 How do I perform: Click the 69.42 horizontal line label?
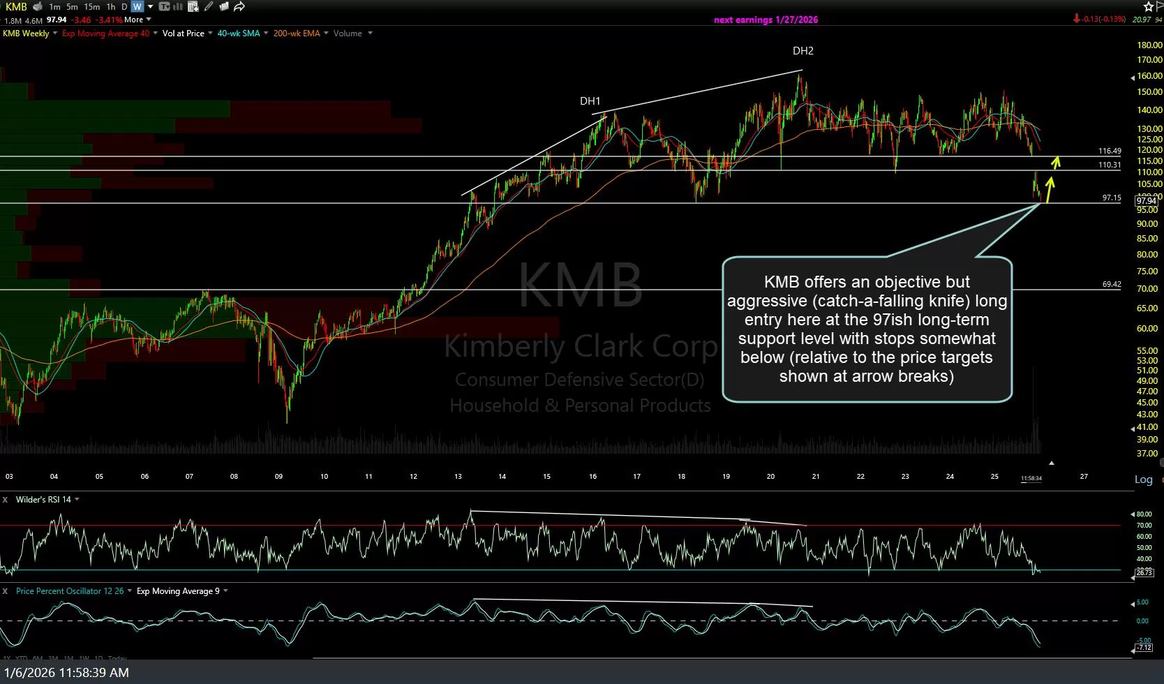coord(1112,284)
